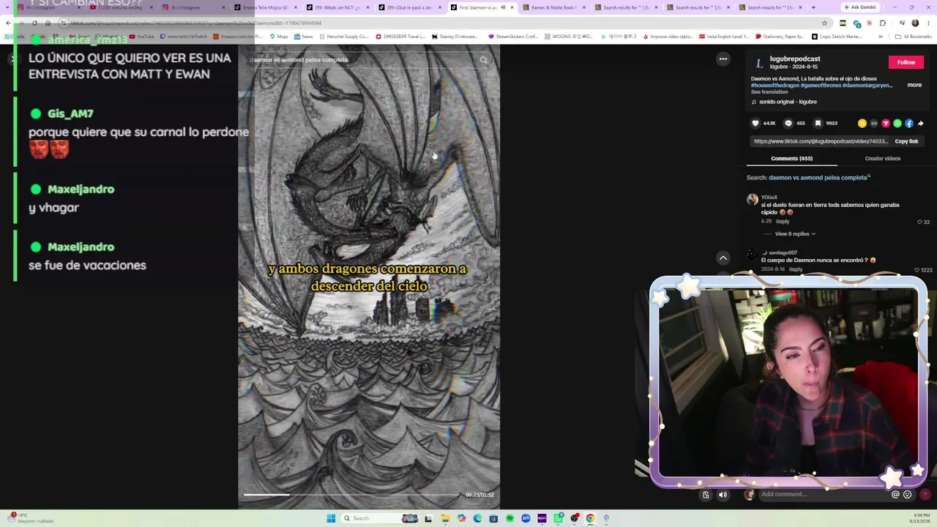Click the 'daemon vs aemond pelea completa' search link

point(818,177)
